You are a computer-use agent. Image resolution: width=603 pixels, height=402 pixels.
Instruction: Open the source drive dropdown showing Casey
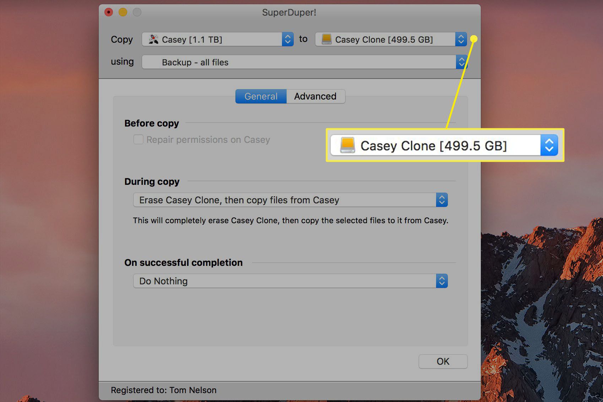tap(218, 39)
